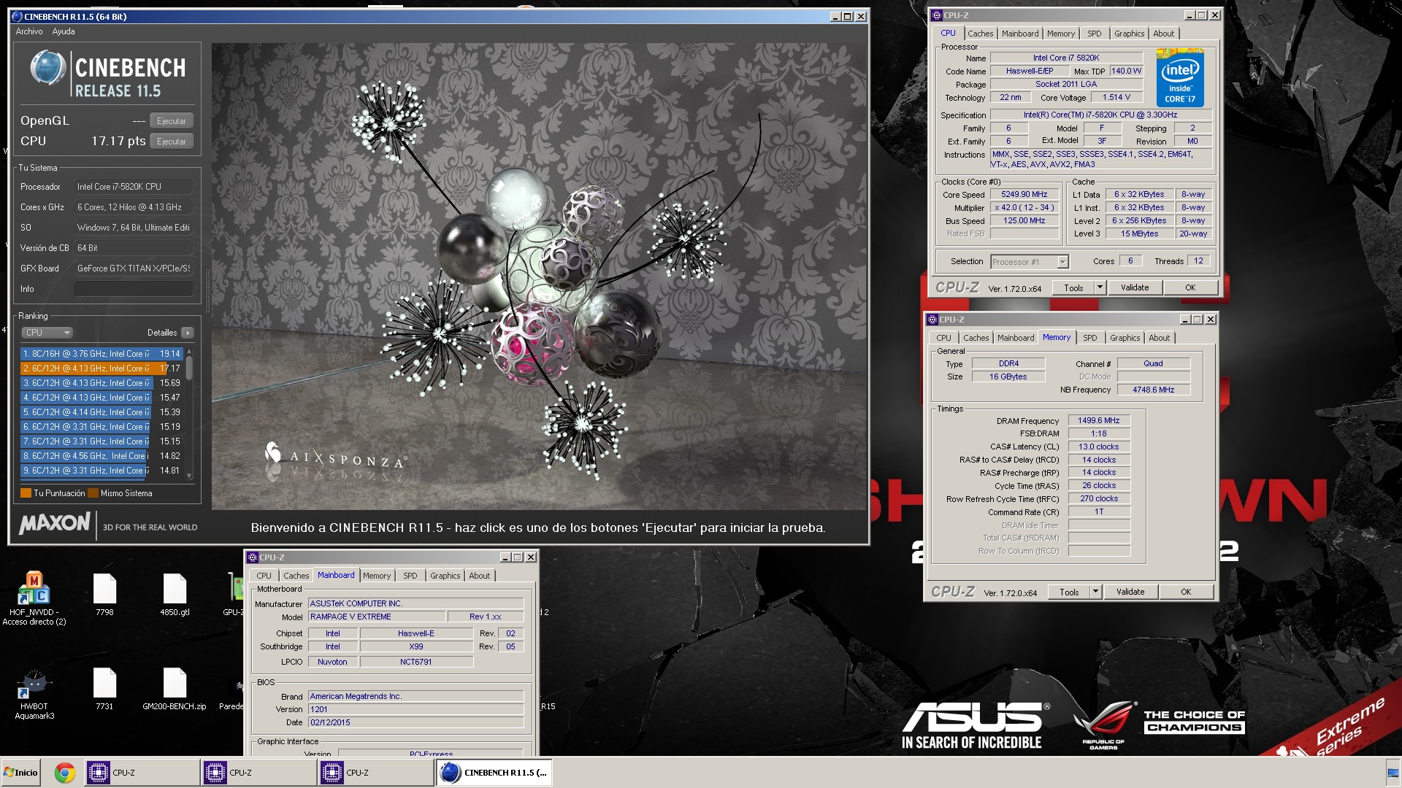
Task: Open Tools dropdown arrow in top CPU-Z
Action: tap(1100, 287)
